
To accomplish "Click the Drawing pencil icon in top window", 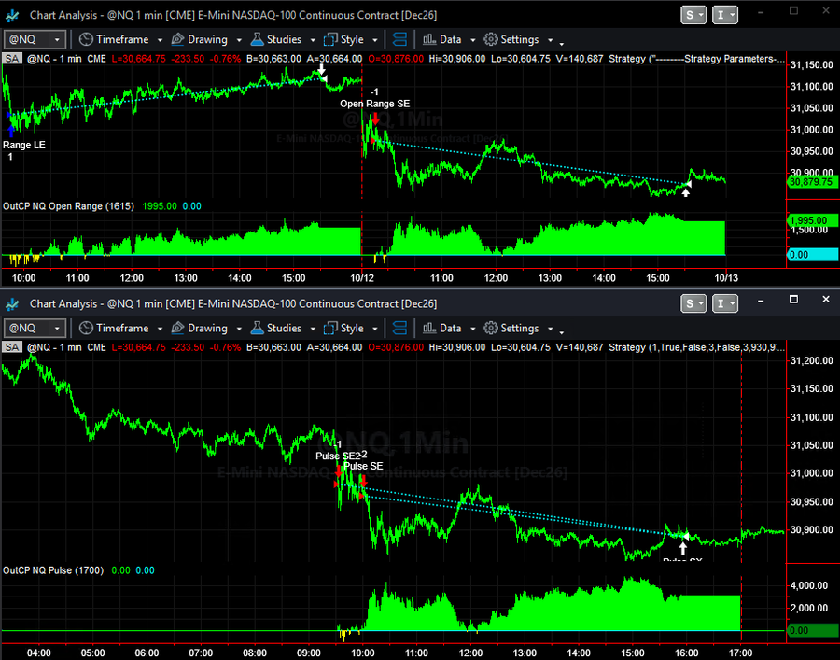I will point(178,39).
